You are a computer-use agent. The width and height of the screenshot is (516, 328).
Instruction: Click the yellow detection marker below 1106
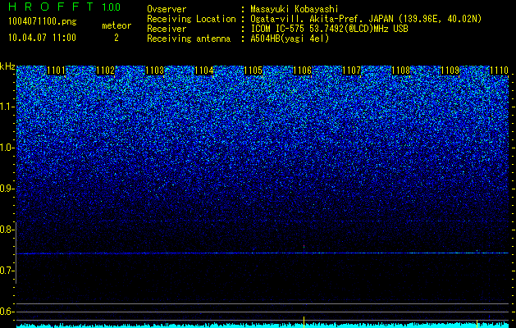coord(304,321)
